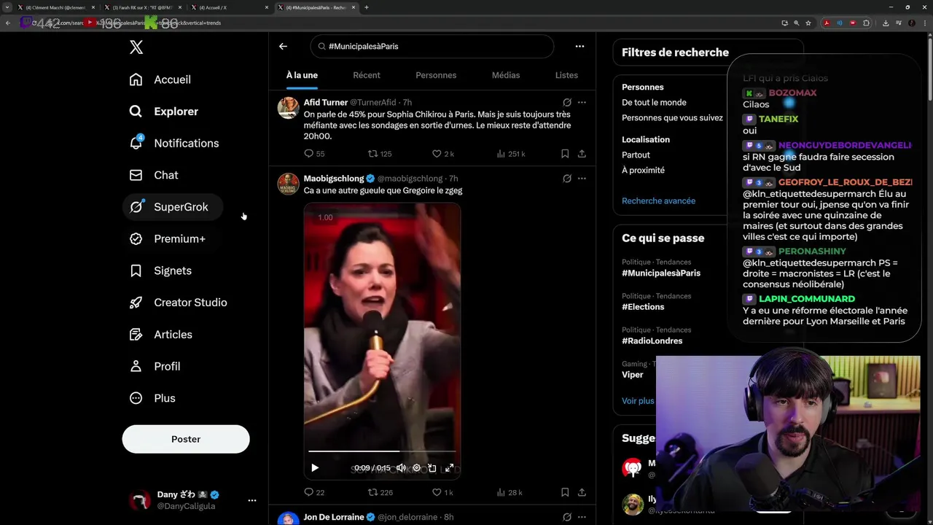Image resolution: width=933 pixels, height=525 pixels.
Task: Switch to the Récent tab
Action: pos(367,75)
